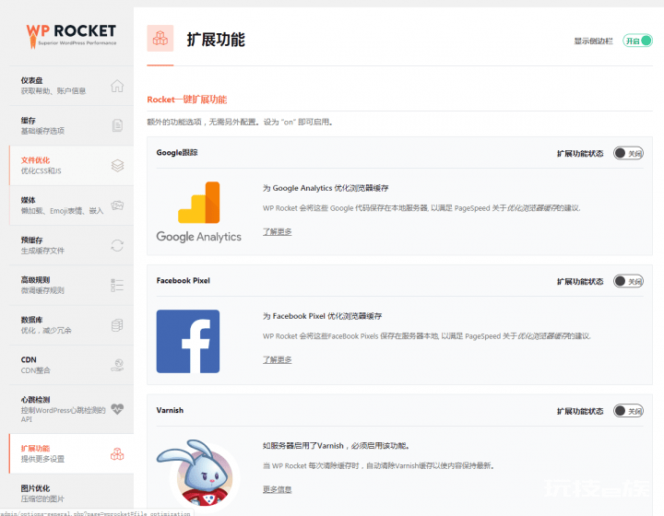Click the list icon beside 高级规则
This screenshot has width=664, height=516.
tap(117, 285)
